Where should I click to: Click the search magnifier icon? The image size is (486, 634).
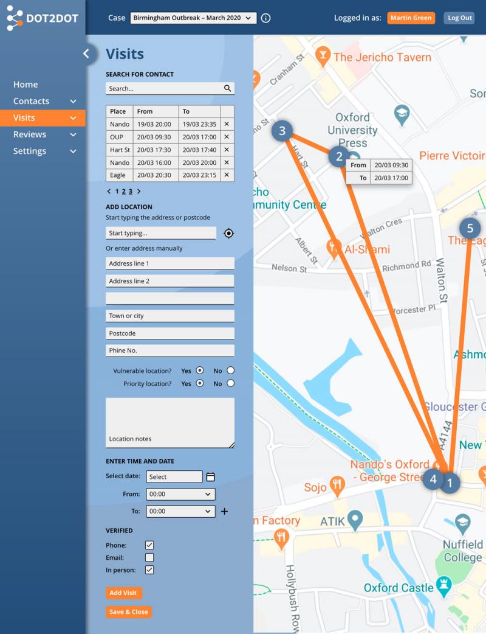coord(227,88)
